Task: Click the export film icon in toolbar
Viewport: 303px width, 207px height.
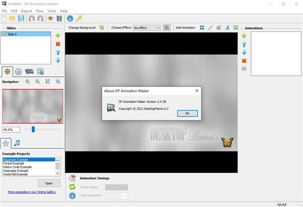Action: [x=60, y=19]
